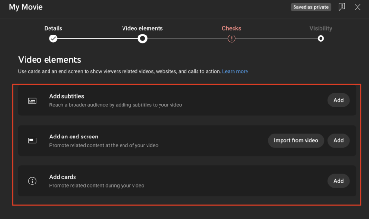The image size is (369, 219).
Task: Click the subtitles icon
Action: [32, 101]
